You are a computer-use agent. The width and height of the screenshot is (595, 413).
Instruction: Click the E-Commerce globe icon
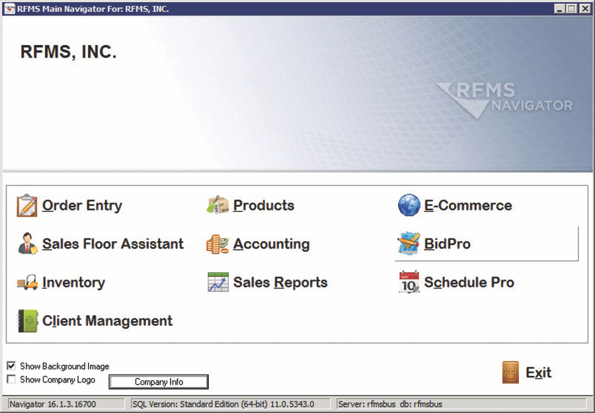pos(409,205)
